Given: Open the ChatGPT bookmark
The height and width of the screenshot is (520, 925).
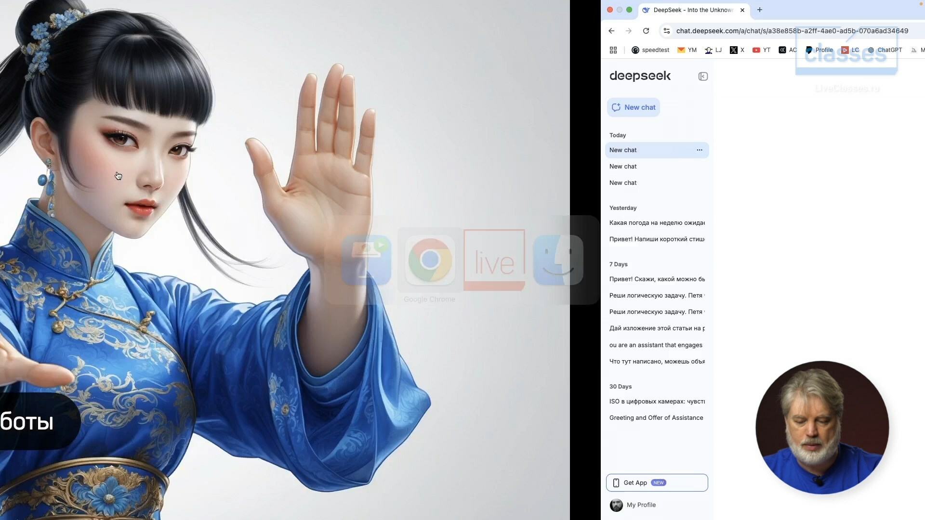Looking at the screenshot, I should coord(885,50).
